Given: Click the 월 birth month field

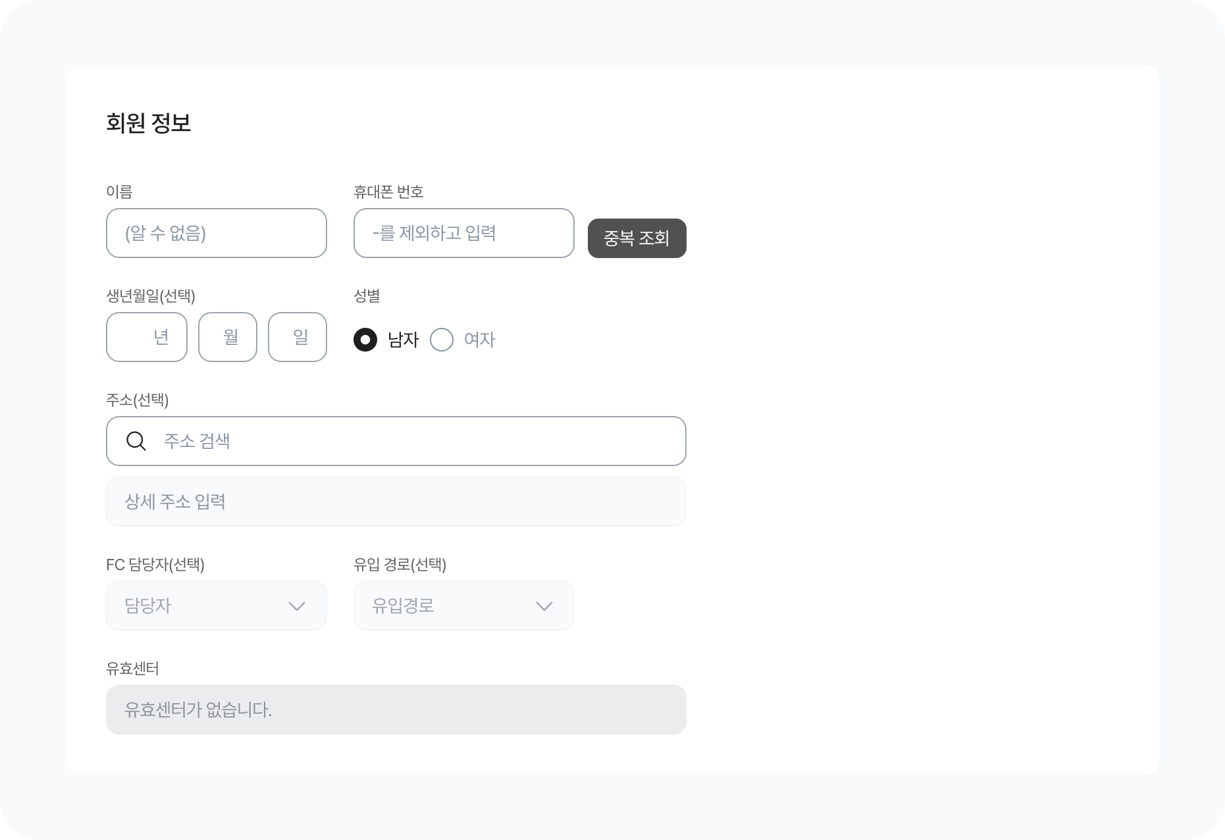Looking at the screenshot, I should pos(228,337).
